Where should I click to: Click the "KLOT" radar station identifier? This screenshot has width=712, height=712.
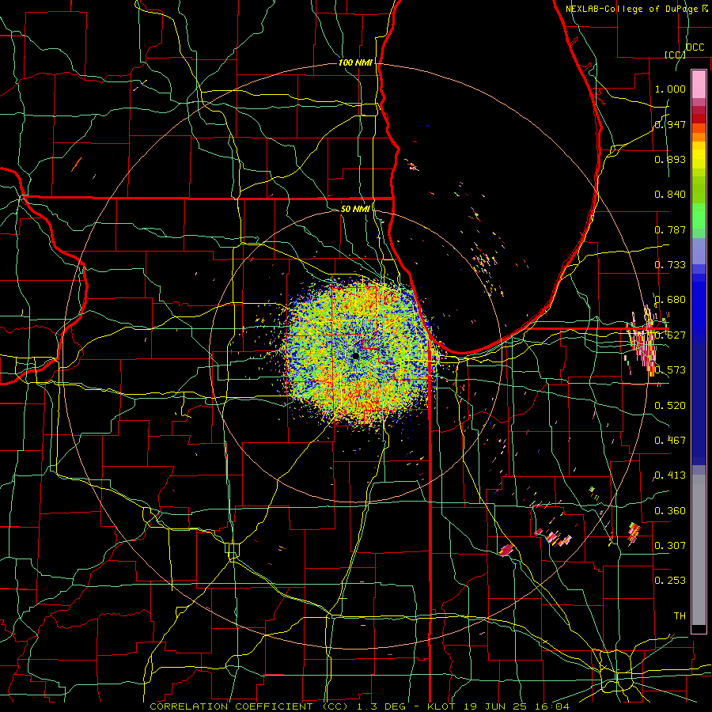pyautogui.click(x=441, y=706)
